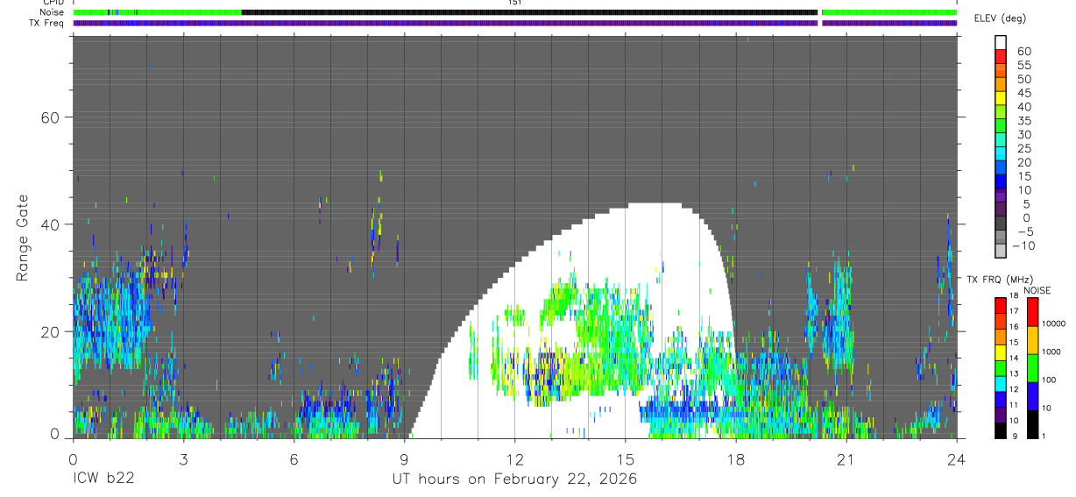Select the white top segment of ELEV color bar

click(x=1000, y=42)
